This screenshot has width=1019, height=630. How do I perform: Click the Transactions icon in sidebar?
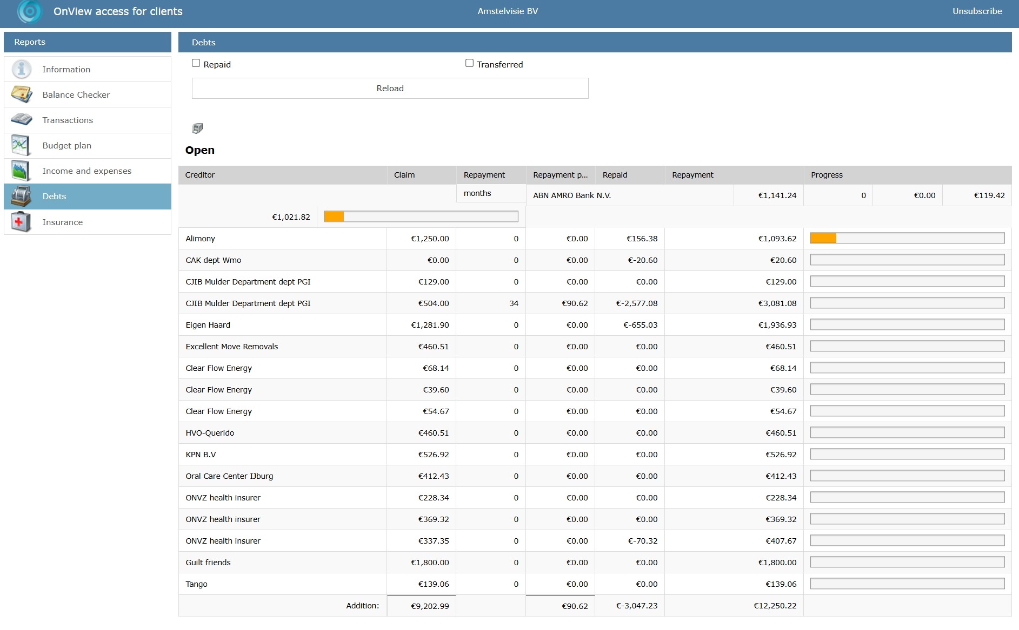tap(22, 120)
